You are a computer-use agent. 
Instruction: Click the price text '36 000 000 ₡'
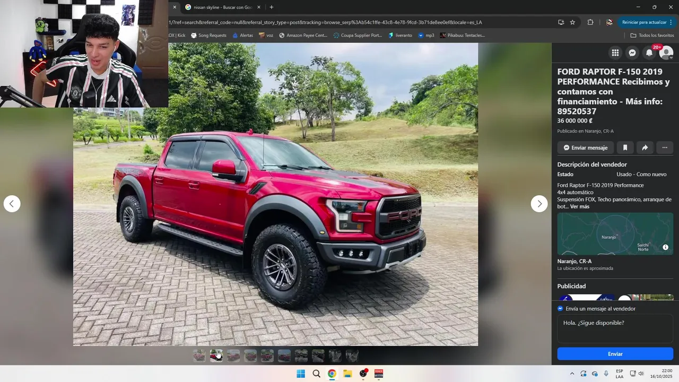(x=575, y=120)
